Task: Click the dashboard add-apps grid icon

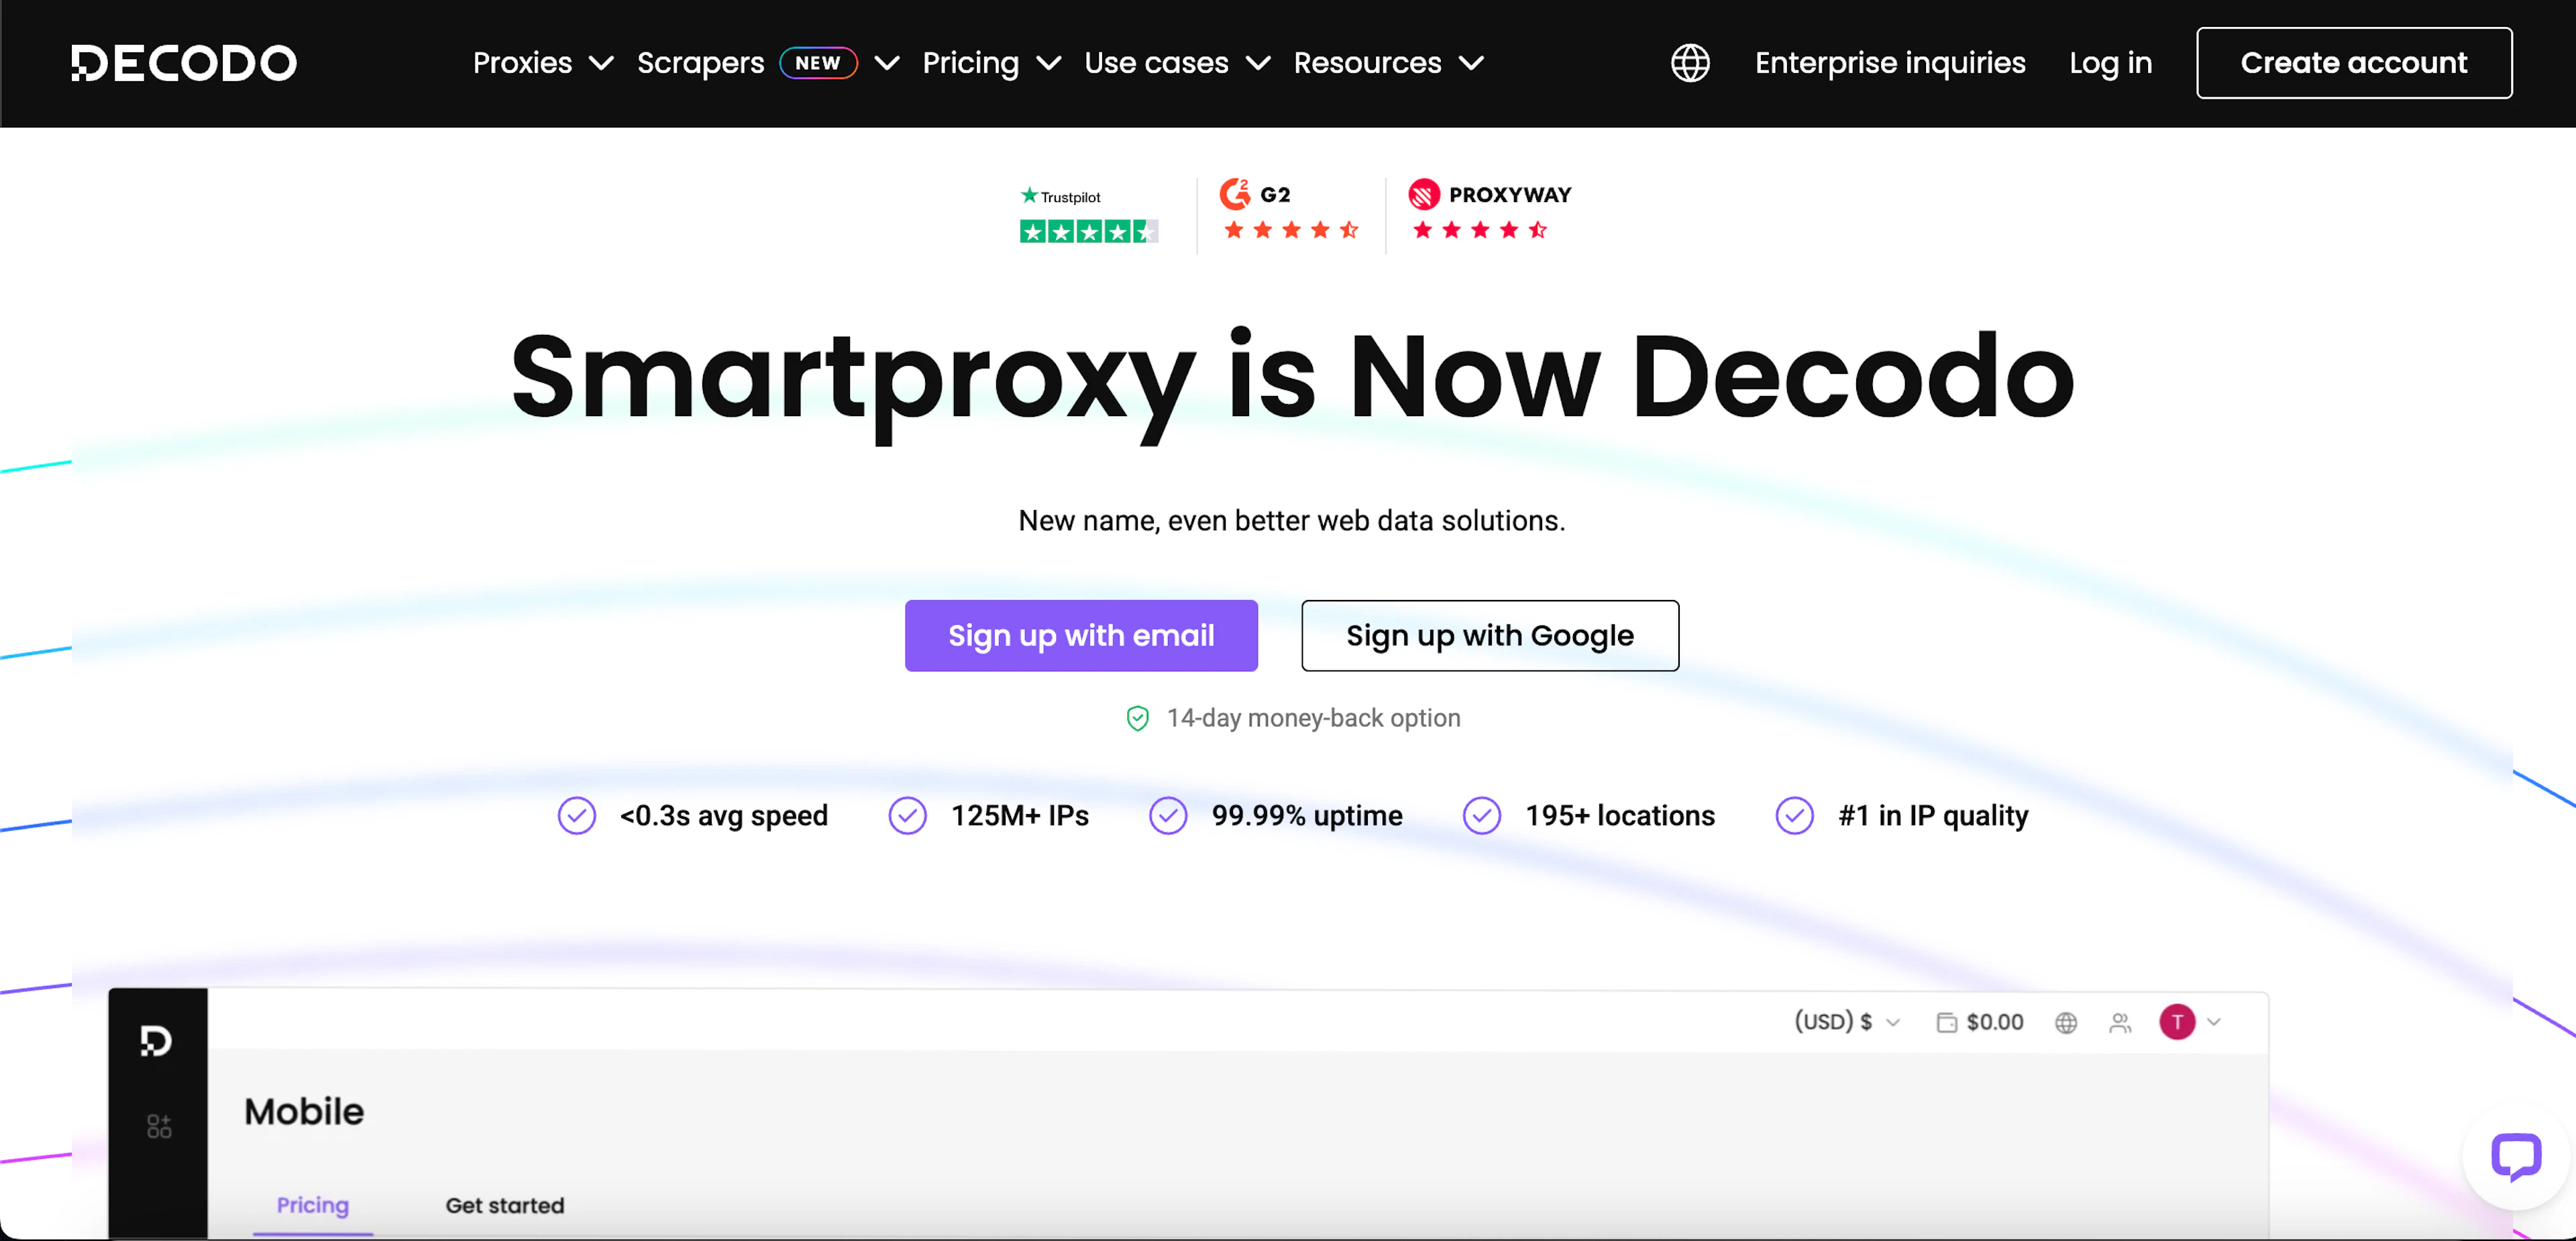Action: click(x=159, y=1126)
